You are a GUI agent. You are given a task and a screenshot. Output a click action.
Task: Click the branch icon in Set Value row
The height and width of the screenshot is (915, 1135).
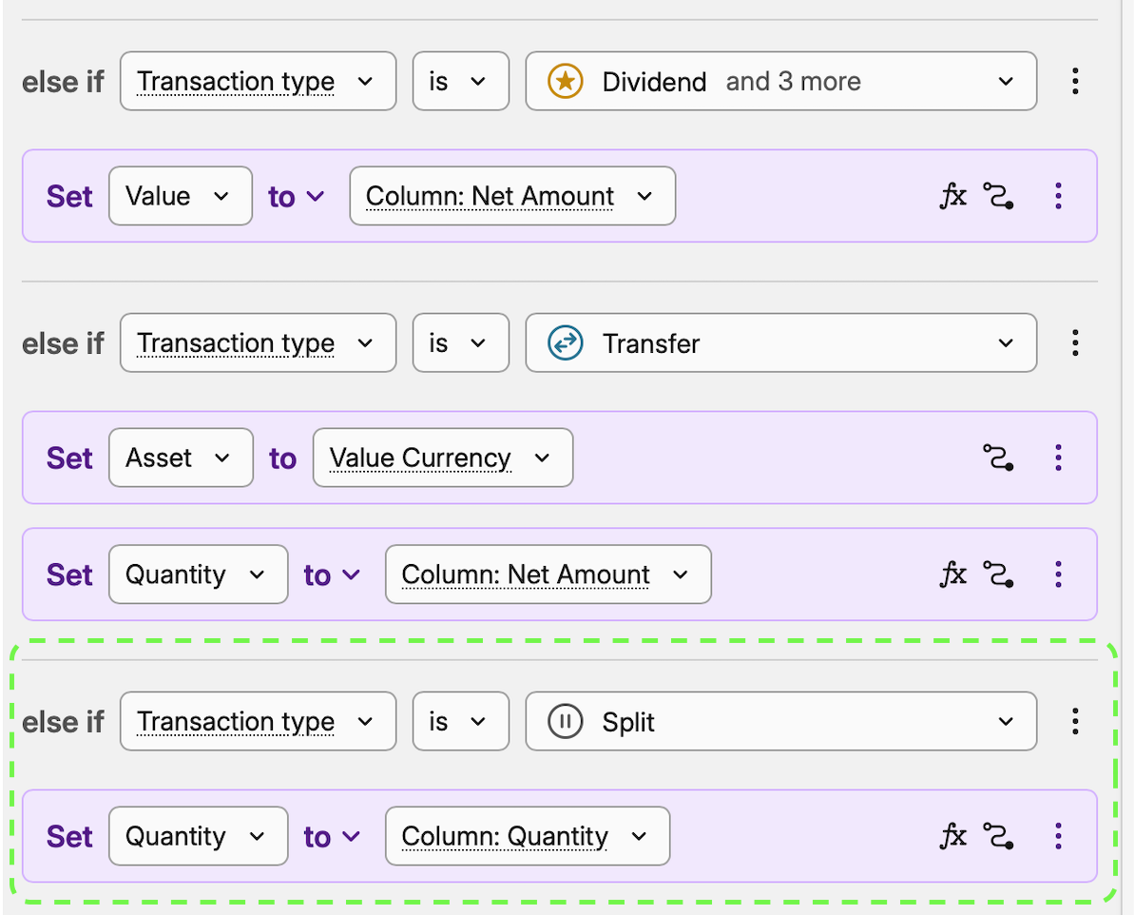(997, 196)
